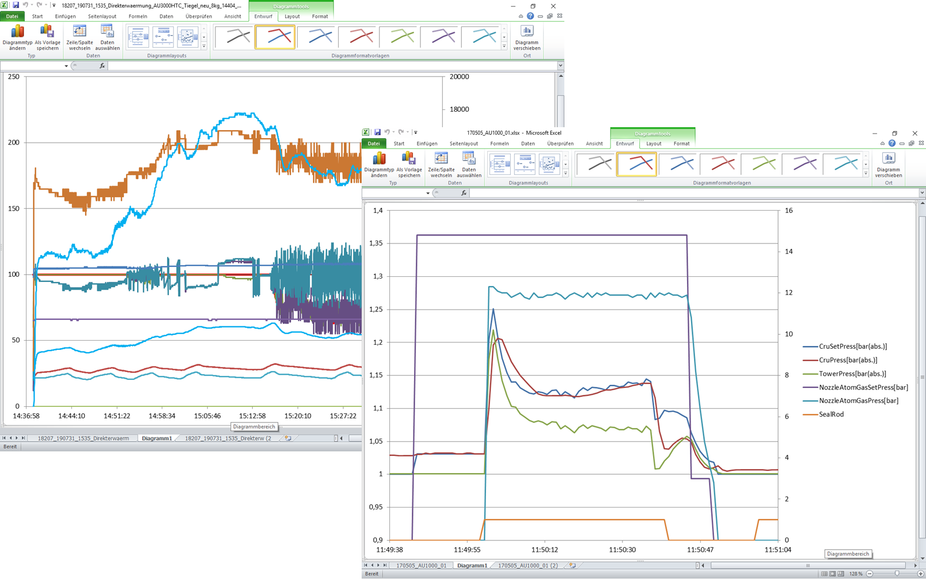Click the insert function fx button in the front window
The height and width of the screenshot is (579, 926).
464,193
